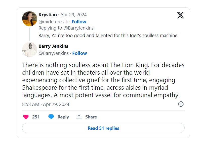Viewport: 203px width, 143px height.
Task: Click the Krystian display name
Action: [48, 15]
